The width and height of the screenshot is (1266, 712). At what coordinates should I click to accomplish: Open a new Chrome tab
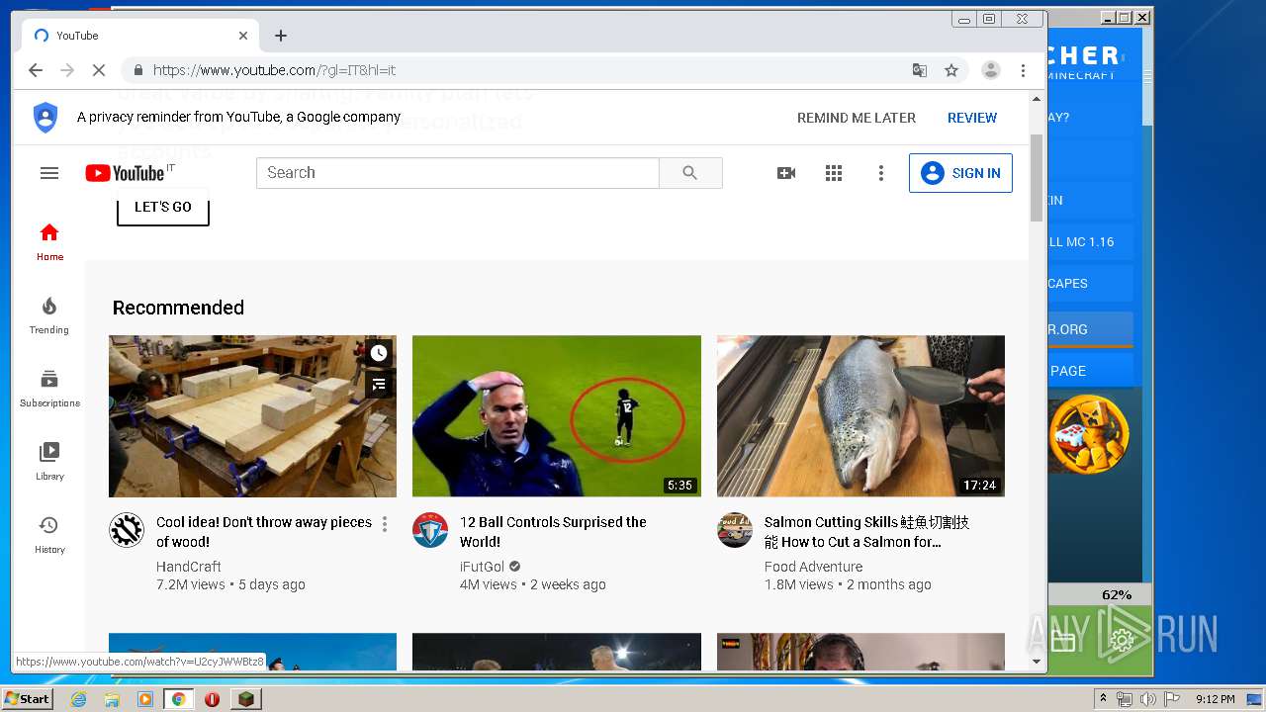click(281, 36)
